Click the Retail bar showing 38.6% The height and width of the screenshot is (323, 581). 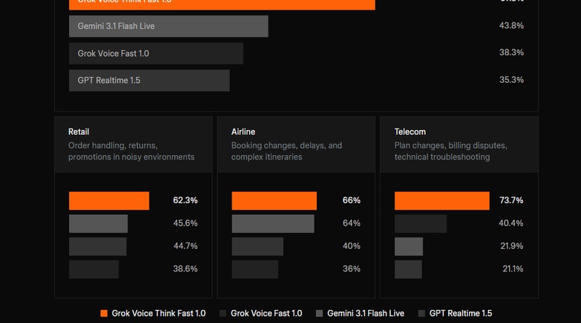click(94, 269)
